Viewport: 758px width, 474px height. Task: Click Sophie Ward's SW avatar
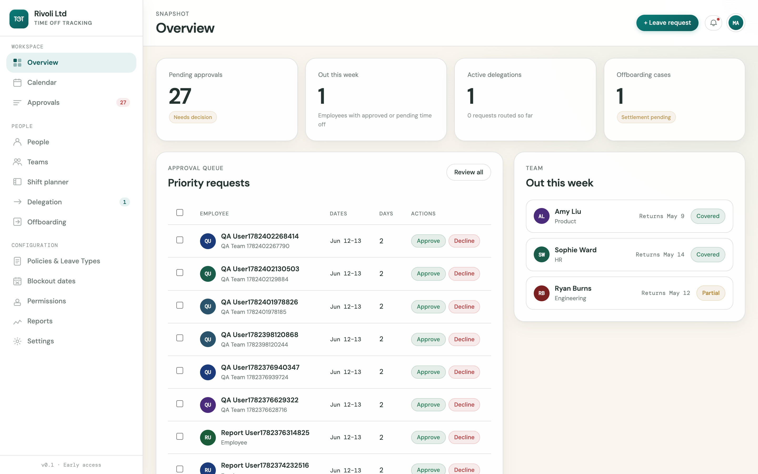coord(542,255)
